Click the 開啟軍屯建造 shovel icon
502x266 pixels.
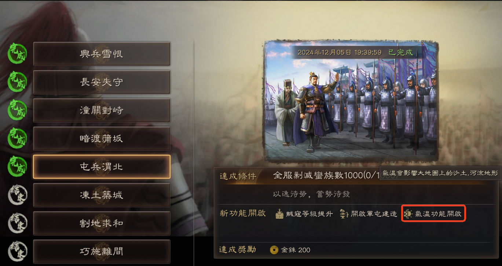click(x=344, y=214)
